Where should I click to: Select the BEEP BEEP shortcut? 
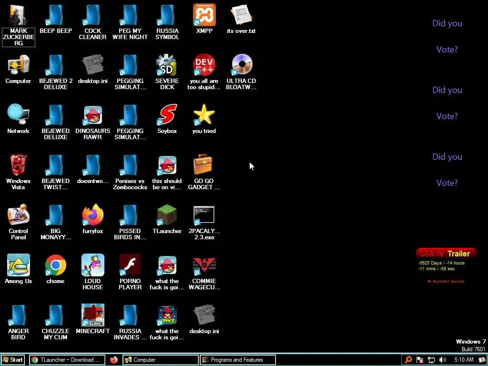(x=56, y=16)
